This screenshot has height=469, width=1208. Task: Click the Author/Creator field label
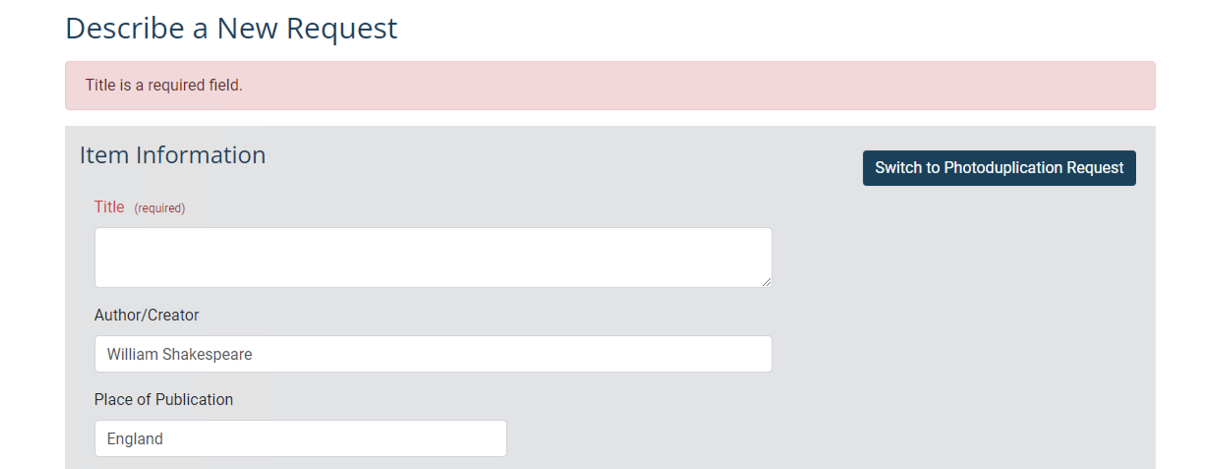[x=147, y=315]
